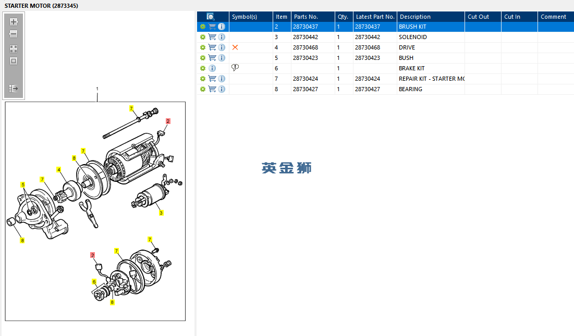574x336 pixels.
Task: Select the BRUSH KIT description cell
Action: pyautogui.click(x=431, y=27)
